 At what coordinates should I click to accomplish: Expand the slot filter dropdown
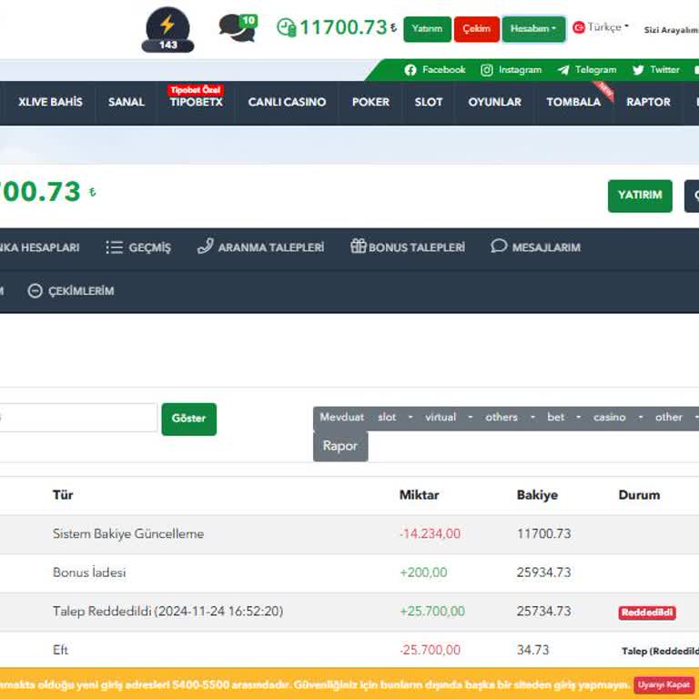point(410,418)
